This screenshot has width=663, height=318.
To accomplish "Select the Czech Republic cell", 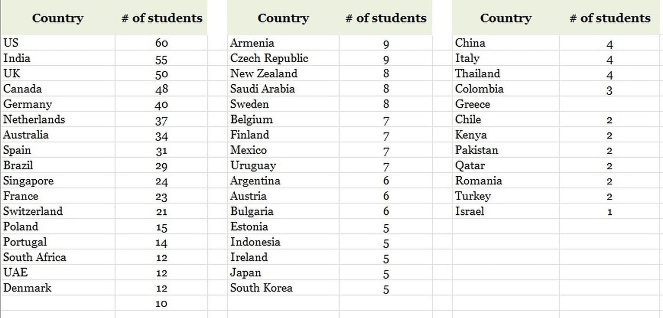I will pyautogui.click(x=283, y=58).
